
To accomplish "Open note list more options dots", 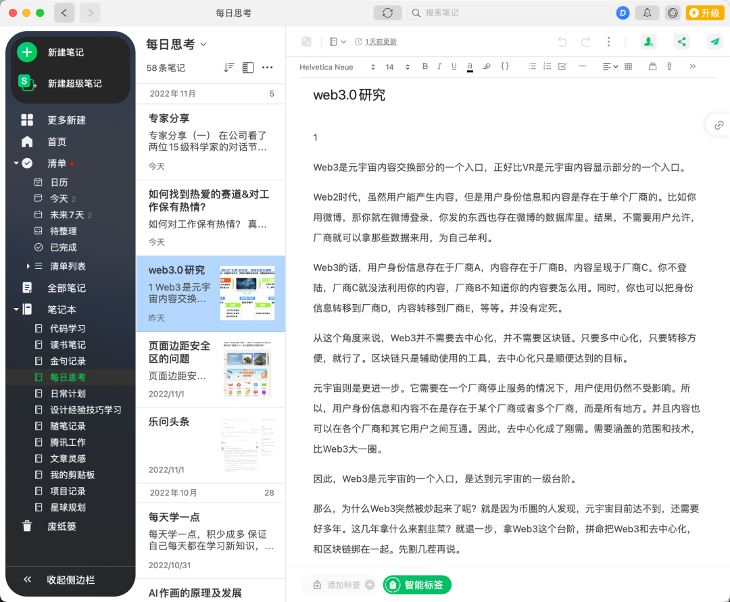I will [267, 68].
